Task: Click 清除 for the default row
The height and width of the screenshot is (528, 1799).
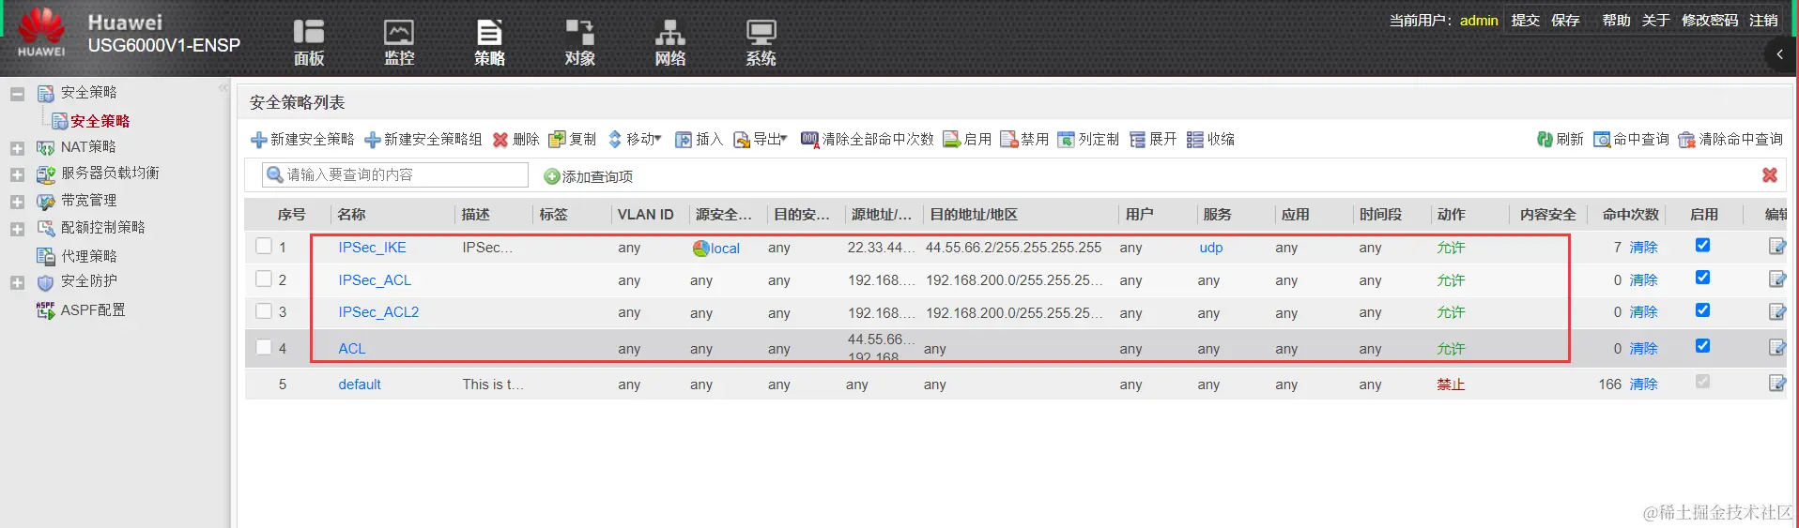Action: click(1643, 385)
